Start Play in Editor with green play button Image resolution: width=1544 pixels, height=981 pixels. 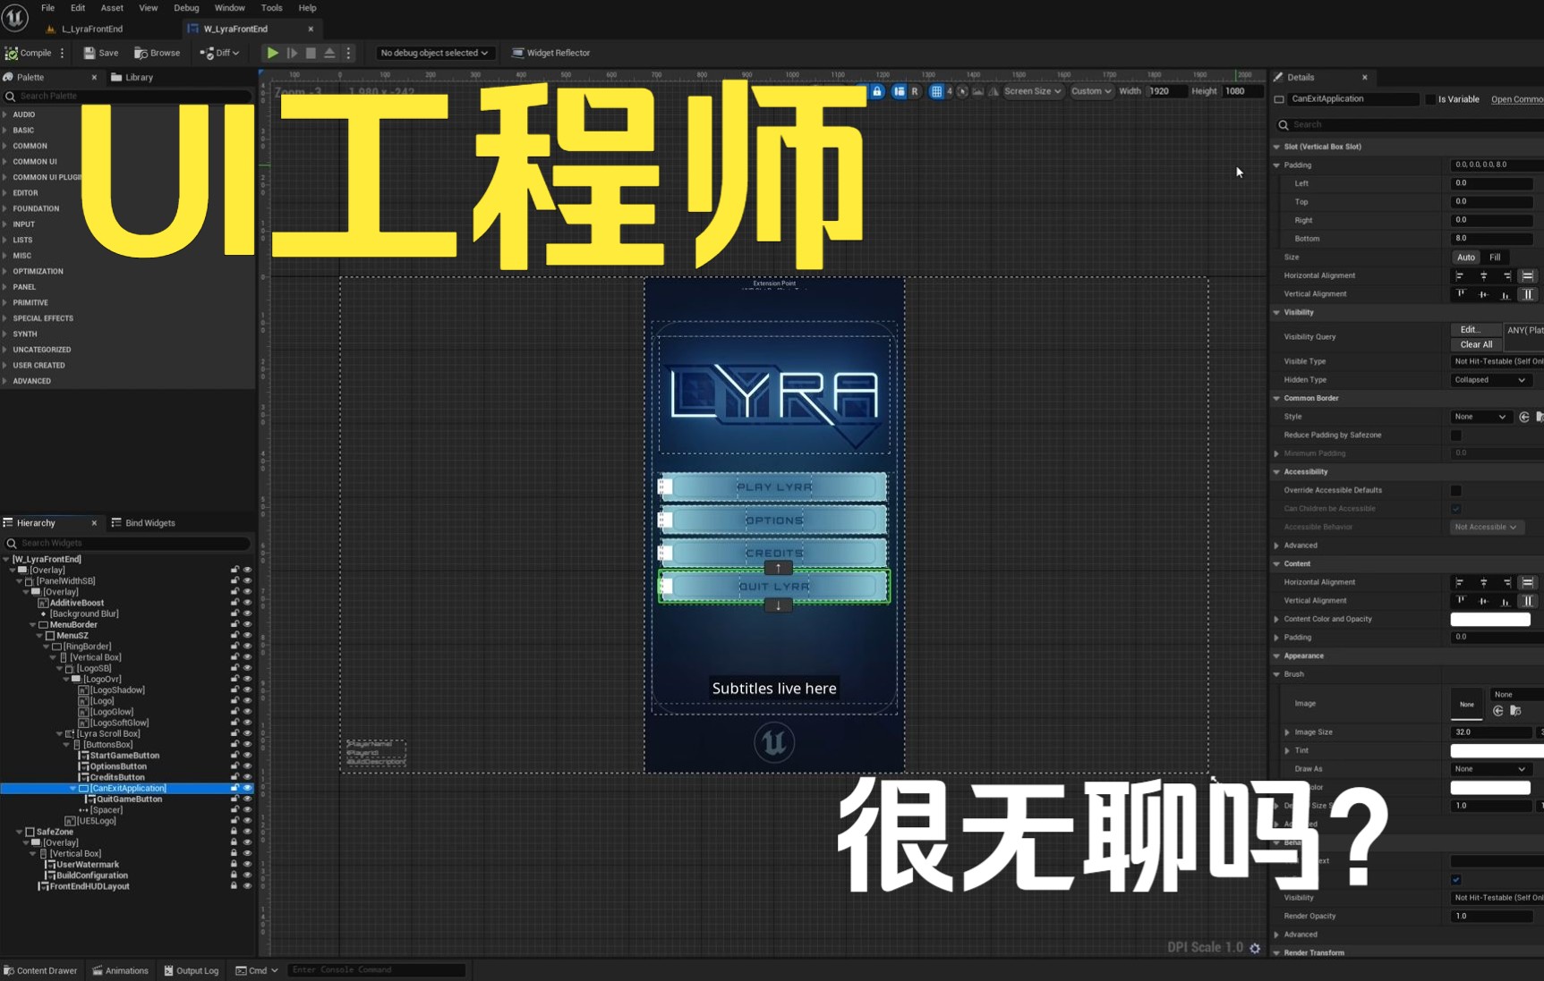click(273, 53)
